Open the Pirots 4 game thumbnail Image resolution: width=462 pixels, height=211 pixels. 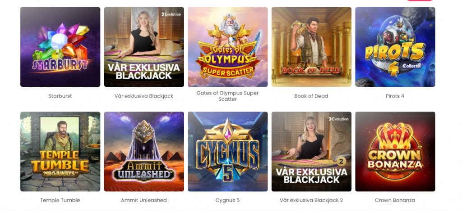click(395, 47)
